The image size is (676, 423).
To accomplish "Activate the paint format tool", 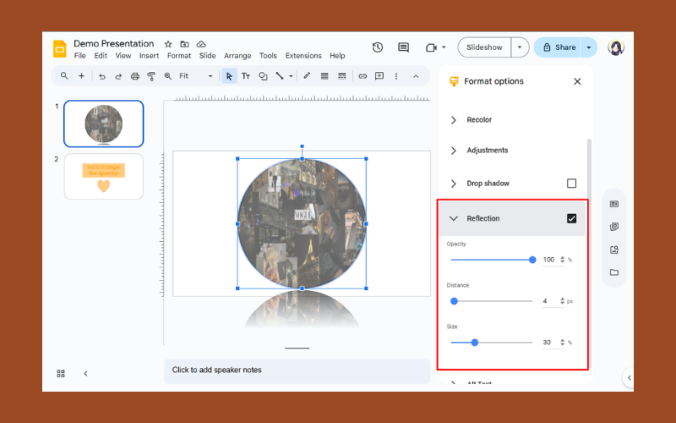I will 151,76.
